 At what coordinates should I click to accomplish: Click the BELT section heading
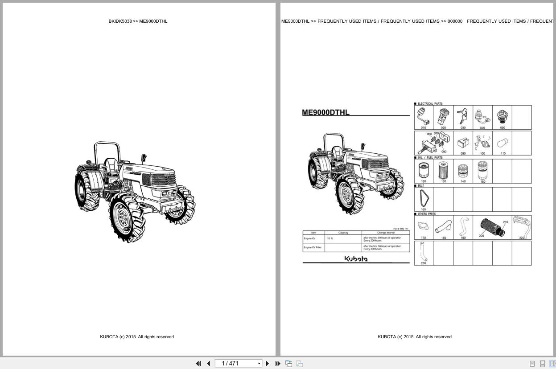click(x=421, y=185)
